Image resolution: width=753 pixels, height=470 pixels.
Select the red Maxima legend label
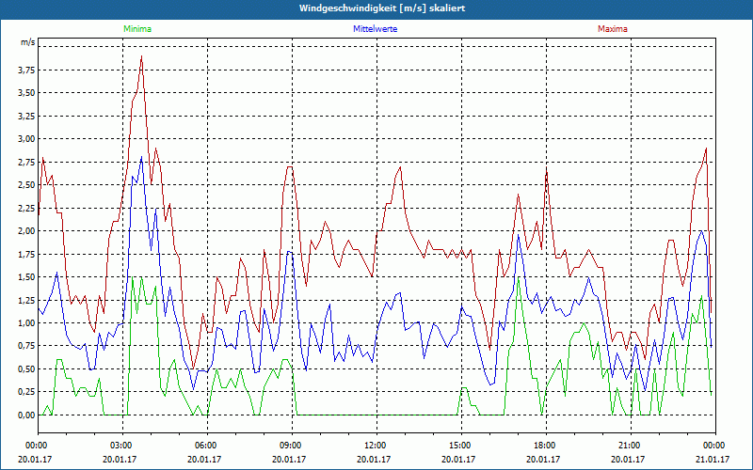[x=613, y=29]
